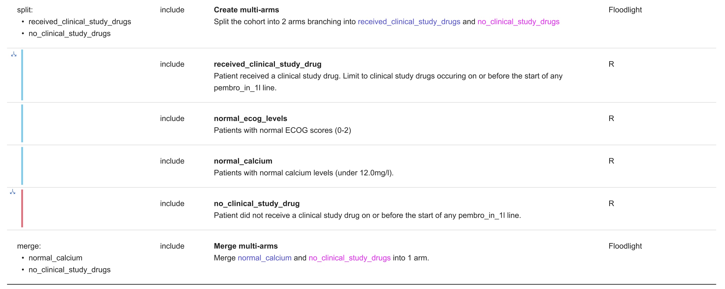725x289 pixels.
Task: Open the magenta no_clinical_study_drugs link in split description
Action: pyautogui.click(x=518, y=22)
